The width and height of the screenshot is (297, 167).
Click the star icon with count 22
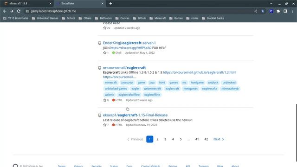tap(105, 28)
